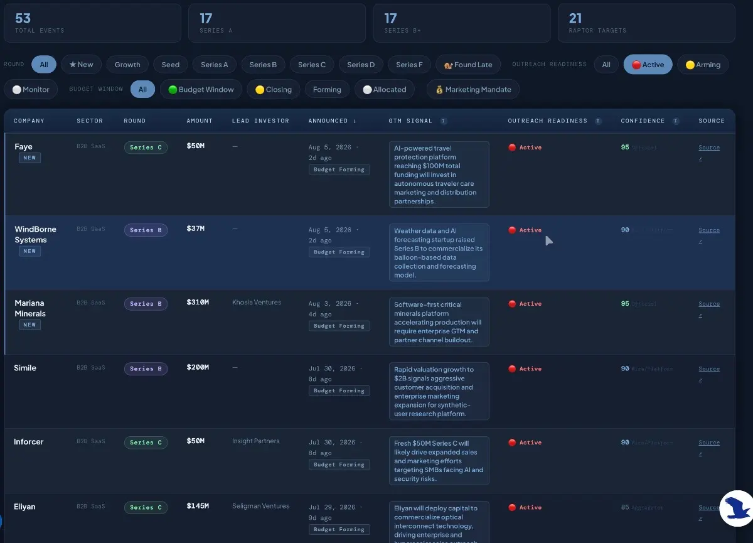Sort table by Amount column
Viewport: 753px width, 543px height.
[x=200, y=121]
